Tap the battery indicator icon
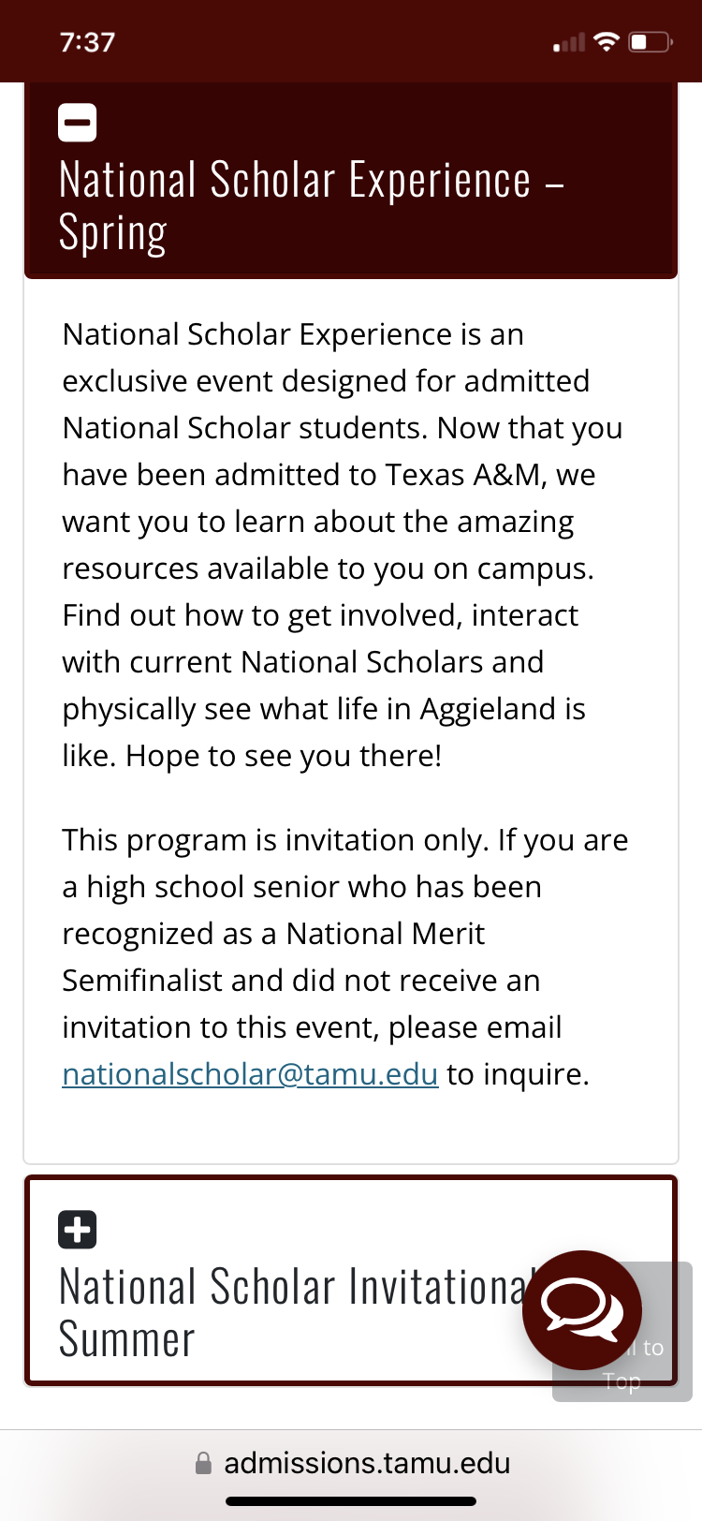Screen dimensions: 702x1521 tap(651, 42)
